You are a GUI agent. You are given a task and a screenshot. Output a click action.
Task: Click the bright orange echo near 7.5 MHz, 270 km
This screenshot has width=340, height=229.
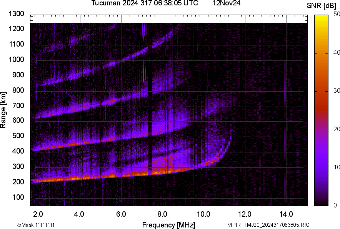(x=158, y=172)
